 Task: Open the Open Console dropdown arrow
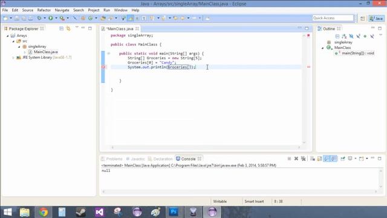[x=367, y=159]
